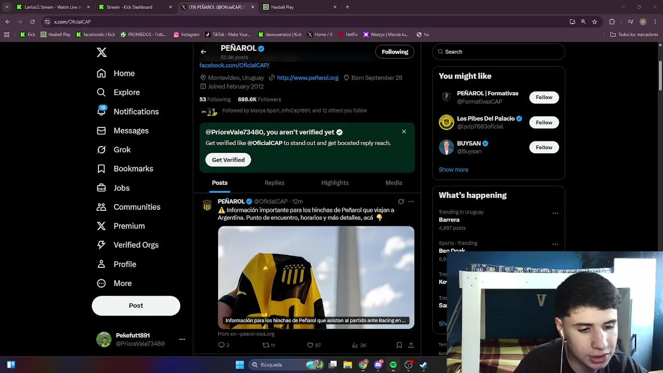Viewport: 663px width, 373px height.
Task: Open Discord from the taskbar
Action: 378,365
